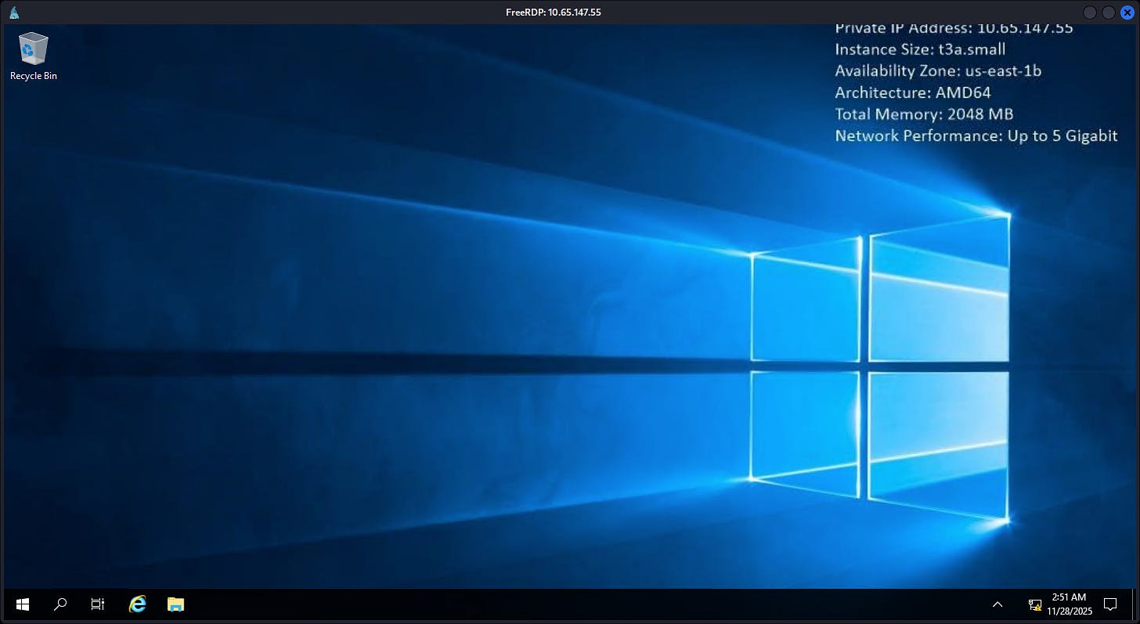
Task: Click the FreeRDP: 10.65.147.55 title text
Action: click(x=554, y=13)
